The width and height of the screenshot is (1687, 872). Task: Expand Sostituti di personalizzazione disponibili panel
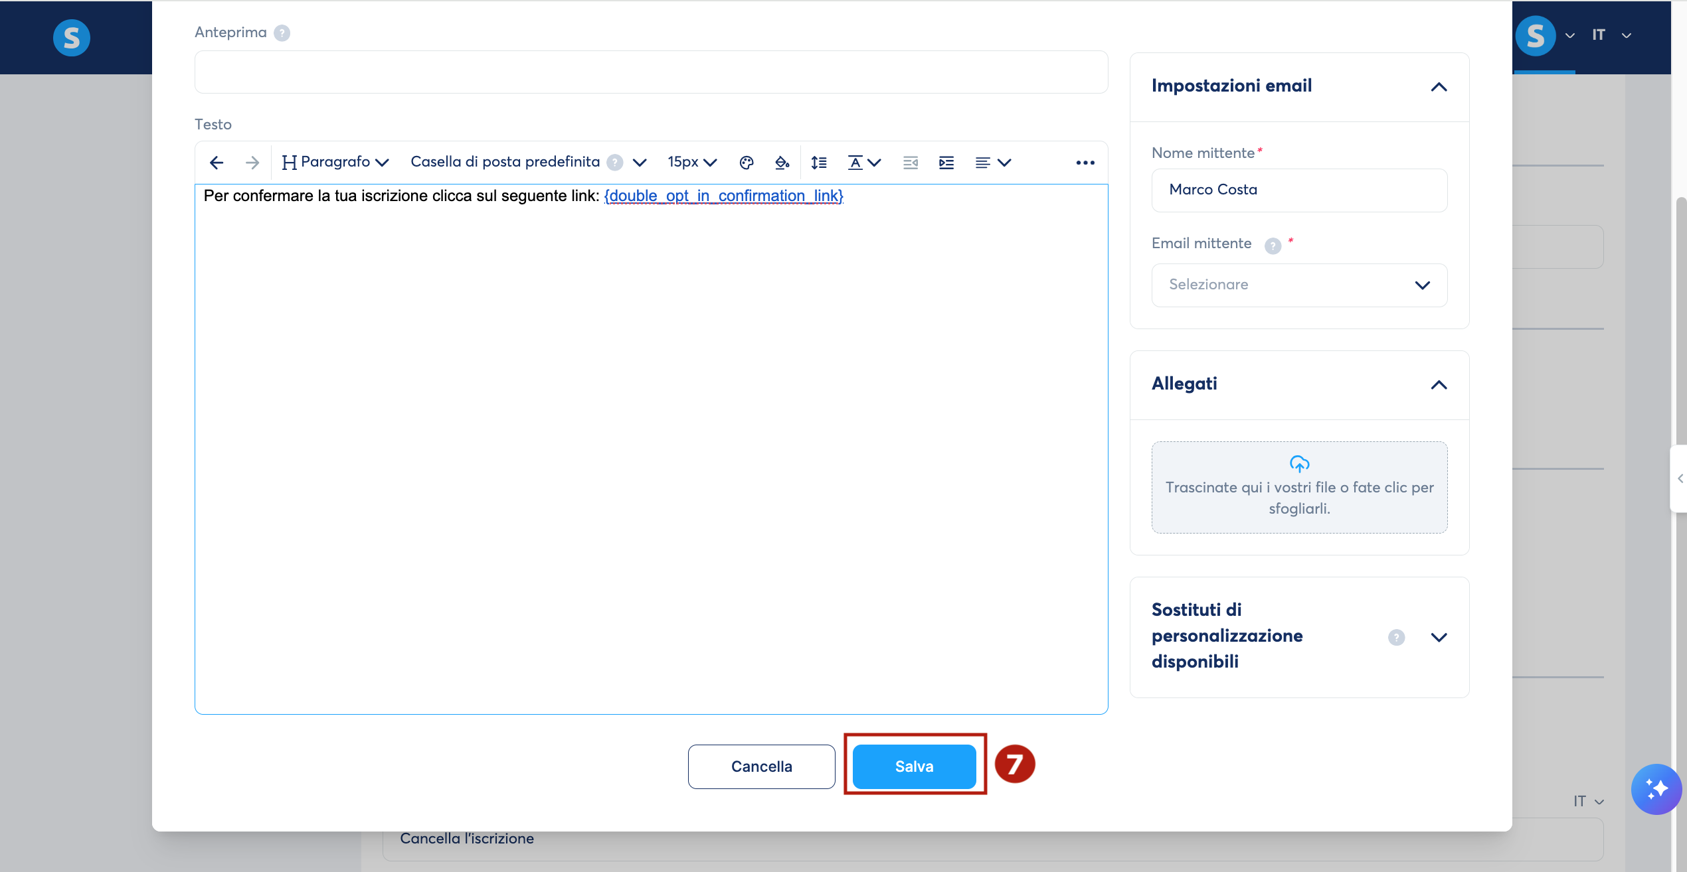pyautogui.click(x=1439, y=637)
